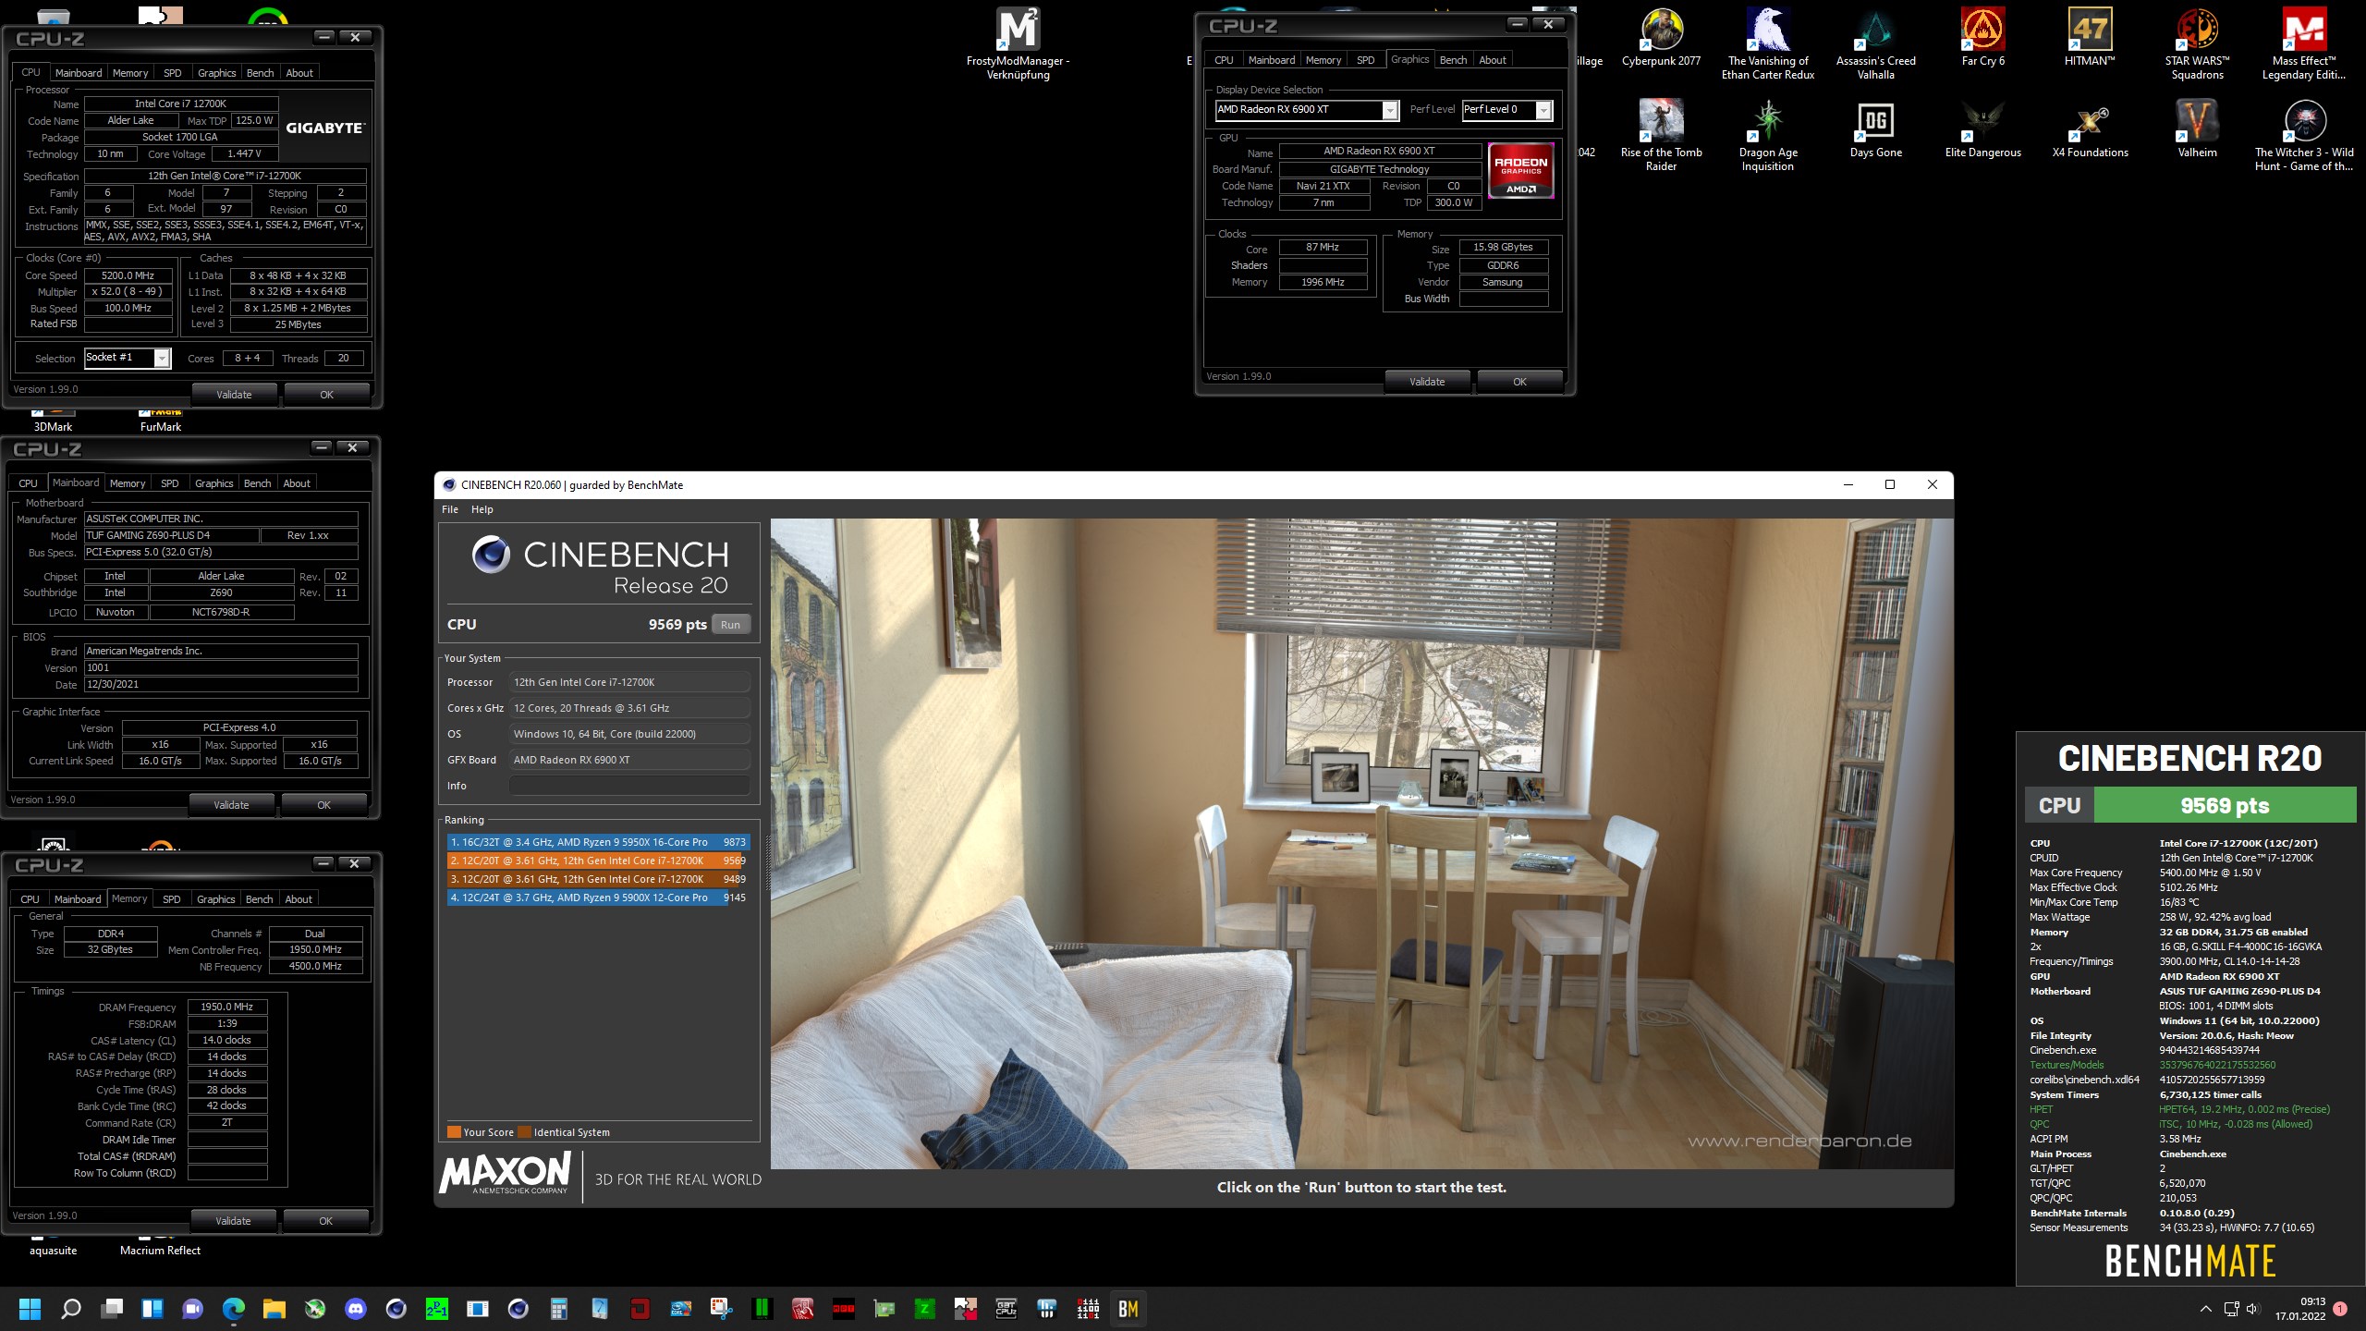Switch to Mainboard tab in top-left CPU-Z
Image resolution: width=2366 pixels, height=1331 pixels.
pos(79,73)
